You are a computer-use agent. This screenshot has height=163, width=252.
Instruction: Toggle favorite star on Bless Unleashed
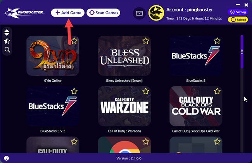pyautogui.click(x=146, y=41)
